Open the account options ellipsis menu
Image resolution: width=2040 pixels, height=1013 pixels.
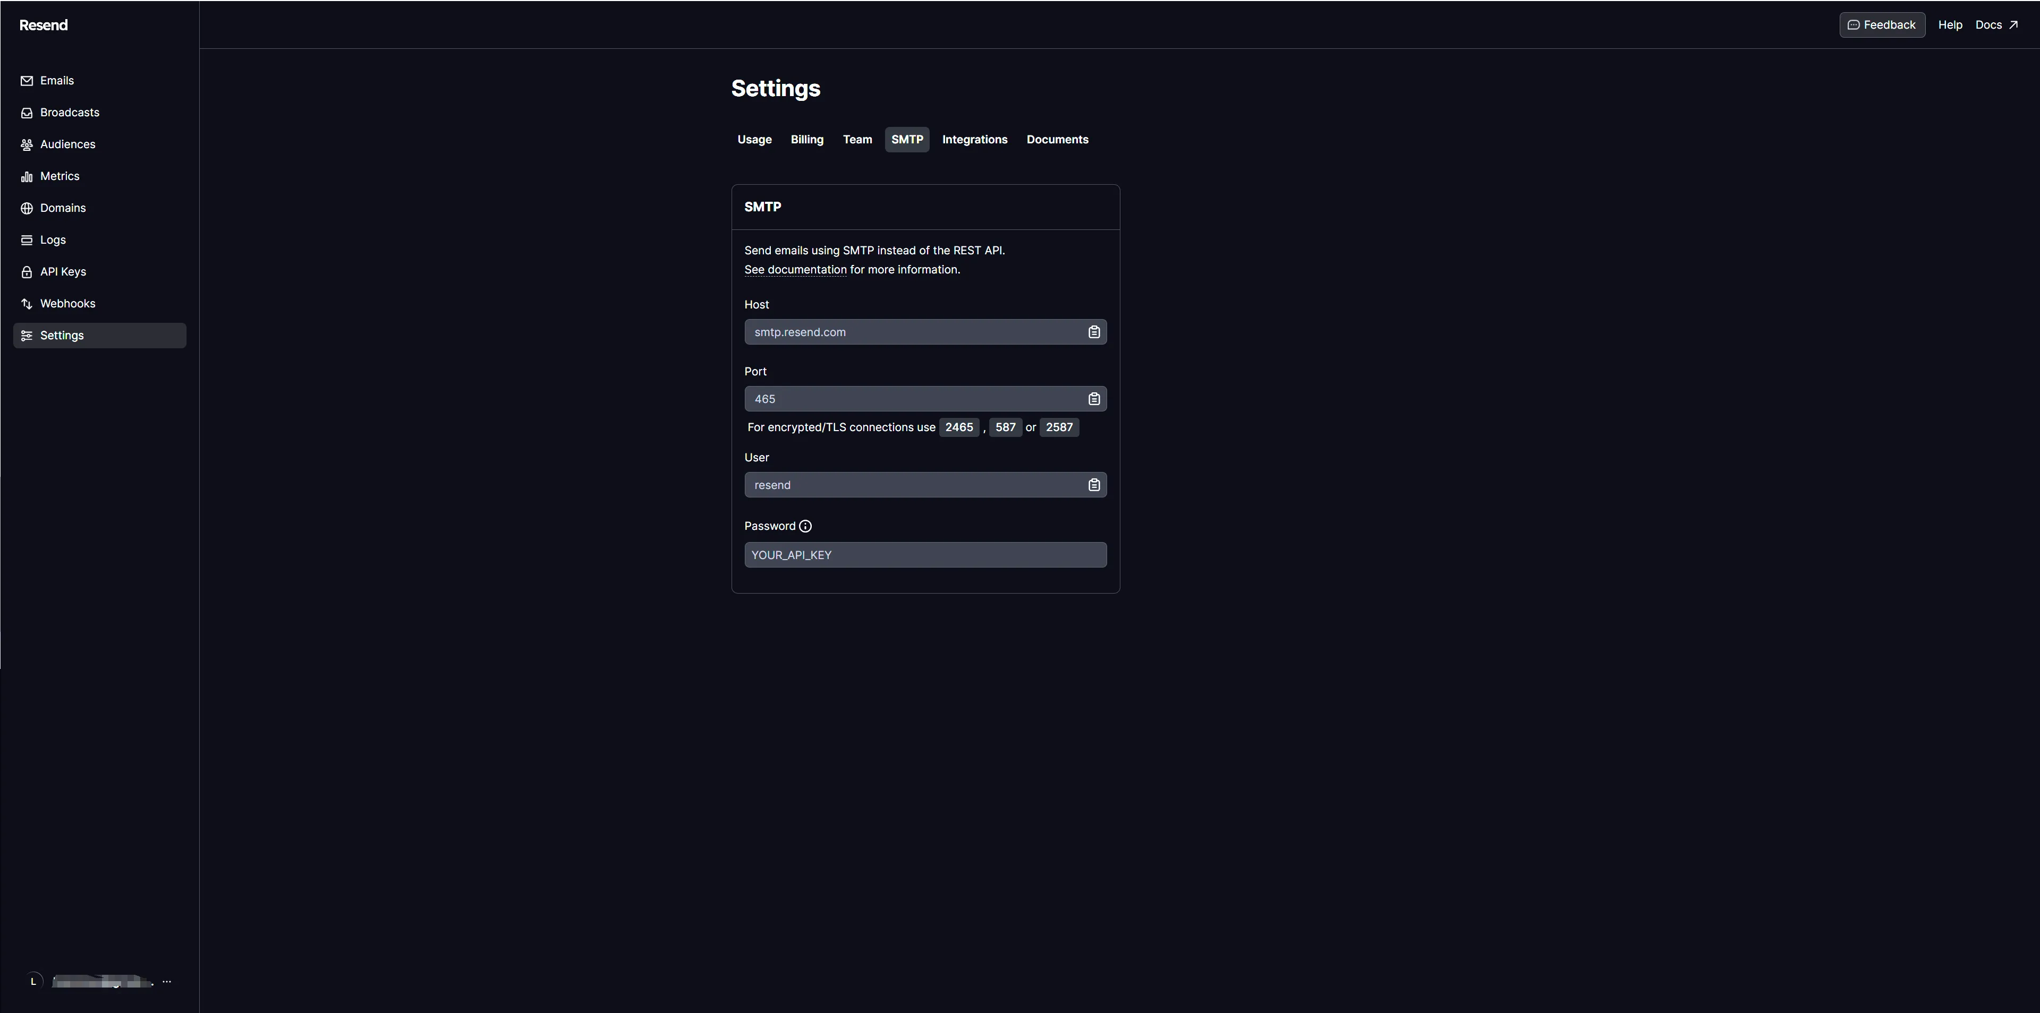coord(166,981)
